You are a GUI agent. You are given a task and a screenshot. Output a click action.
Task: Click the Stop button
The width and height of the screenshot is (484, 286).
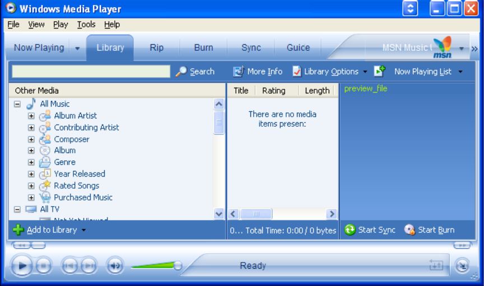[44, 265]
